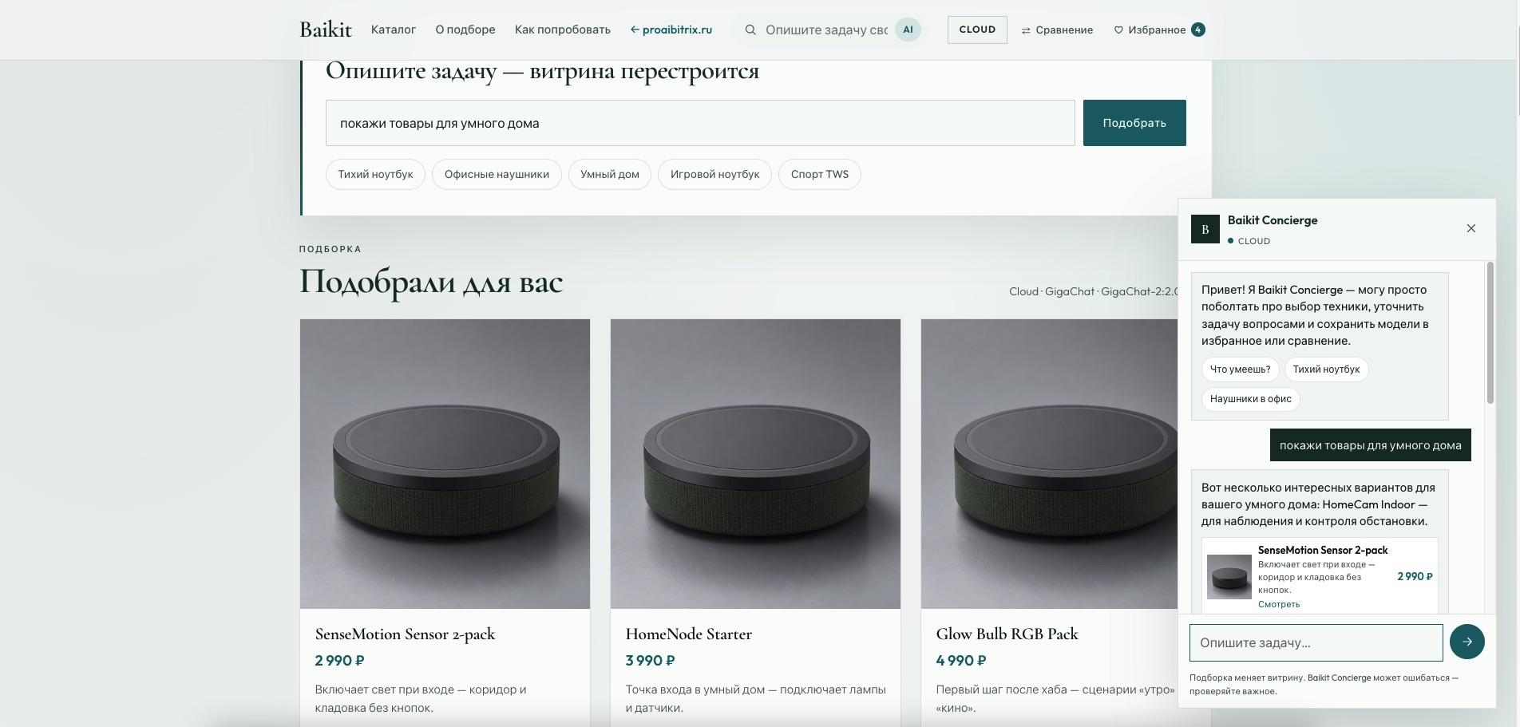Image resolution: width=1520 pixels, height=727 pixels.
Task: Select the Тихий ноутбук preset chip
Action: click(375, 174)
